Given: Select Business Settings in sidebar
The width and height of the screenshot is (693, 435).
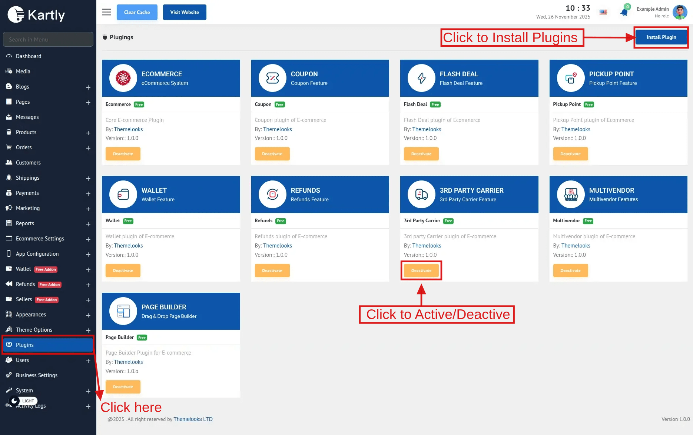Looking at the screenshot, I should (37, 375).
